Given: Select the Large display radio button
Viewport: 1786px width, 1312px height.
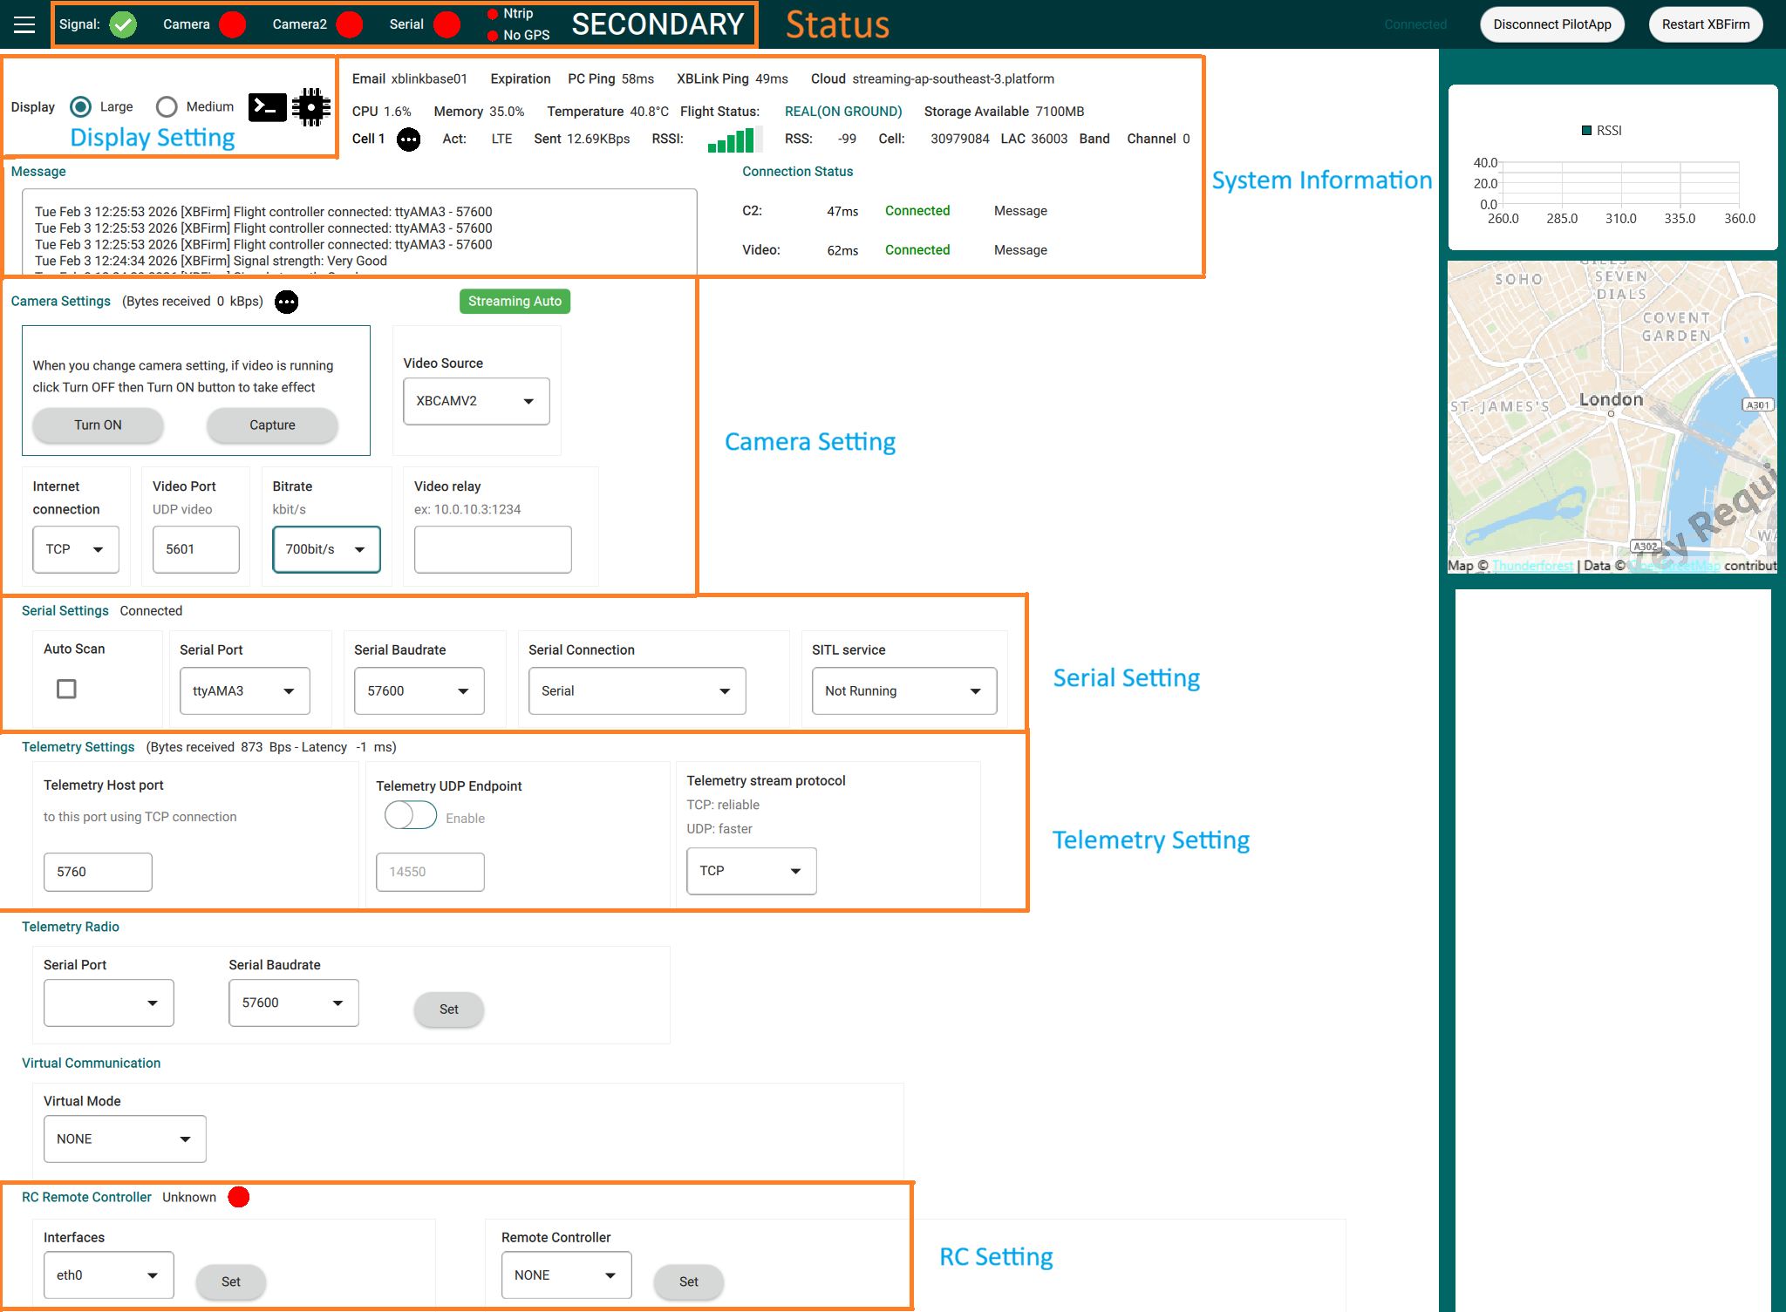Looking at the screenshot, I should 81,106.
